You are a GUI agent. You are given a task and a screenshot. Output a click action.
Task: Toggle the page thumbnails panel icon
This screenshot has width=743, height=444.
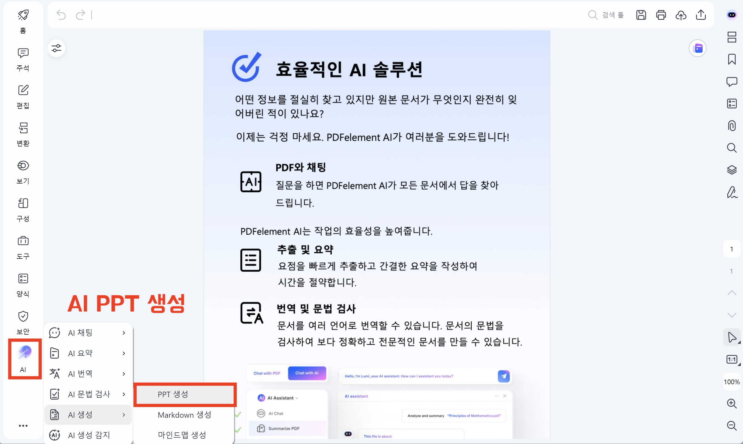pyautogui.click(x=732, y=37)
